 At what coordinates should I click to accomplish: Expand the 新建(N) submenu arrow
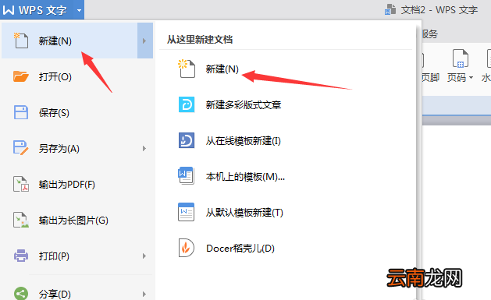[x=144, y=41]
